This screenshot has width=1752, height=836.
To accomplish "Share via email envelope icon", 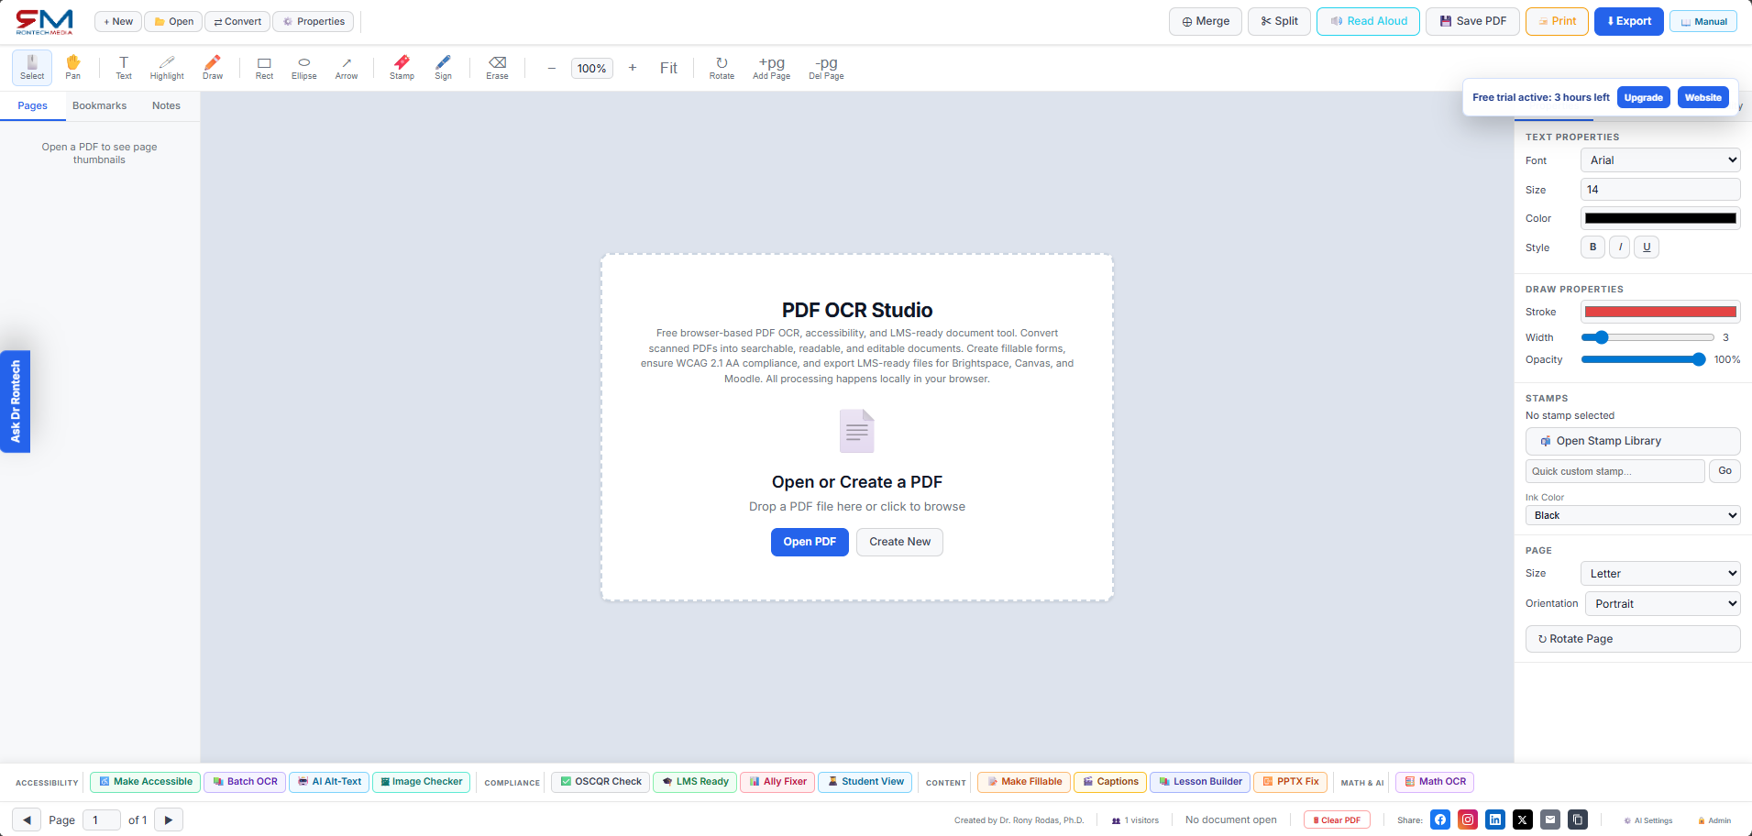I will [1550, 819].
